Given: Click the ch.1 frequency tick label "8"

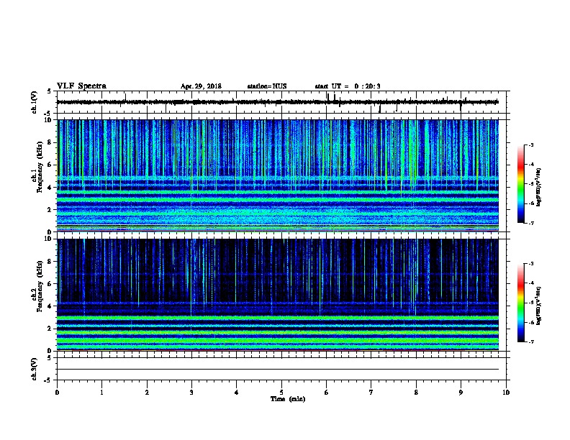Looking at the screenshot, I should (x=50, y=142).
